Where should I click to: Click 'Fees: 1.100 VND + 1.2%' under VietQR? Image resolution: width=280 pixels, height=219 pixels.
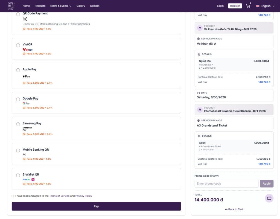coord(39,54)
